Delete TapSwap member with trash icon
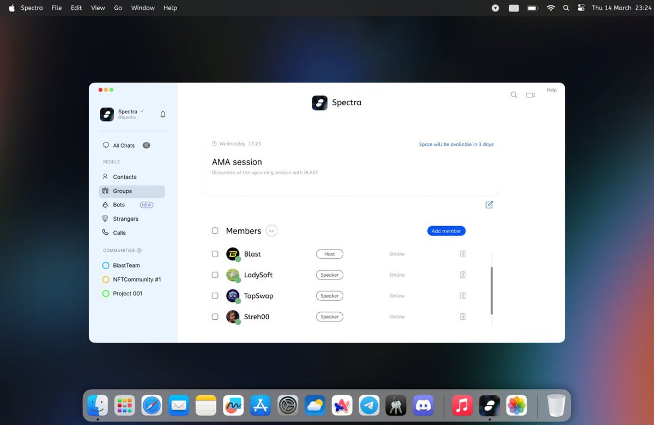 click(x=463, y=295)
